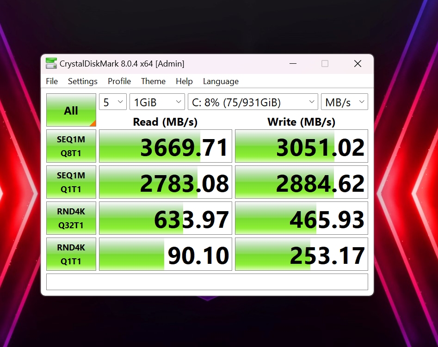Click the Write (MB/s) column header
Image resolution: width=438 pixels, height=347 pixels.
(302, 122)
